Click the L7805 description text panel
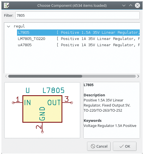Image resolution: width=144 pixels, height=155 pixels. pyautogui.click(x=112, y=110)
